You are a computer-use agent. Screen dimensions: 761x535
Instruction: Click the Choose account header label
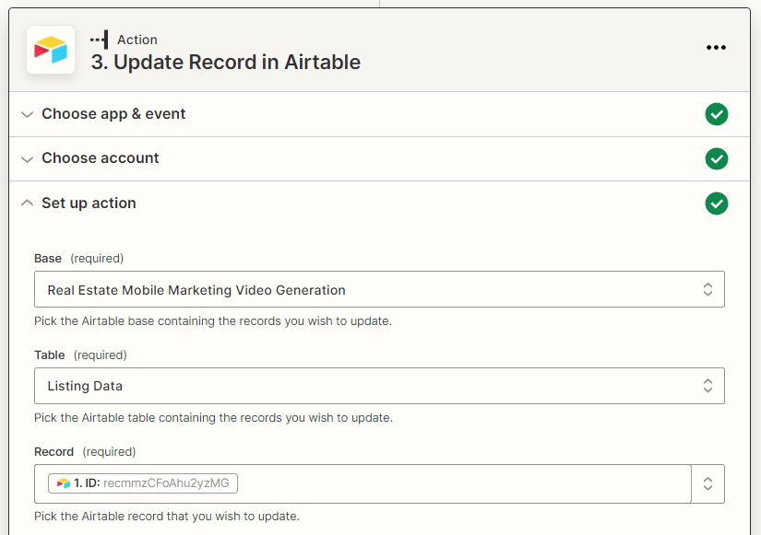(100, 158)
